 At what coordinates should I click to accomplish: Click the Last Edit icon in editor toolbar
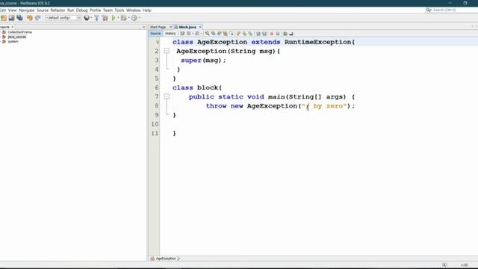coord(182,34)
